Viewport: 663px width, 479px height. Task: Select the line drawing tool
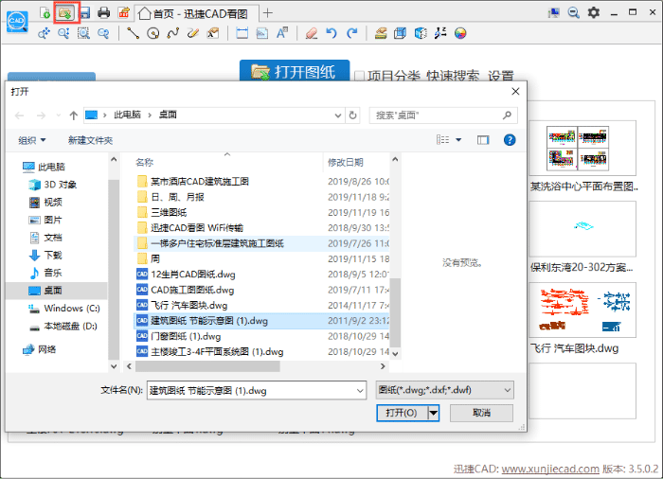pyautogui.click(x=134, y=33)
